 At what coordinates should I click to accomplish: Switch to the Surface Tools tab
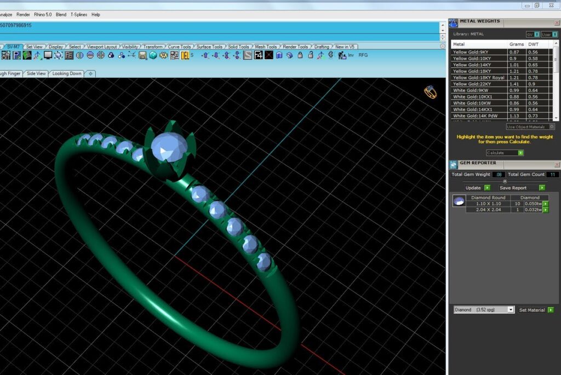[209, 47]
